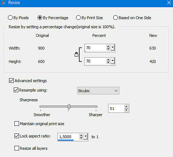Image resolution: width=173 pixels, height=157 pixels.
Task: Click the aspect ratio lock icon
Action: pos(76,55)
